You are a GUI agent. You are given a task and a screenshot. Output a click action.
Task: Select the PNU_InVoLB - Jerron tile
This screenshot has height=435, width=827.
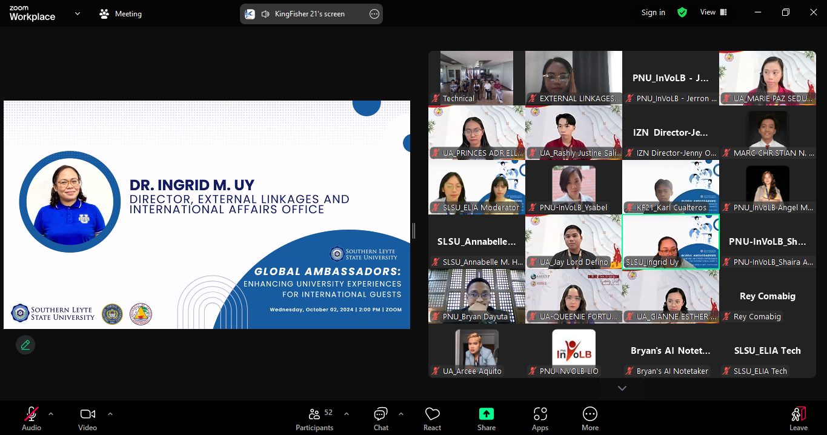[x=671, y=78]
